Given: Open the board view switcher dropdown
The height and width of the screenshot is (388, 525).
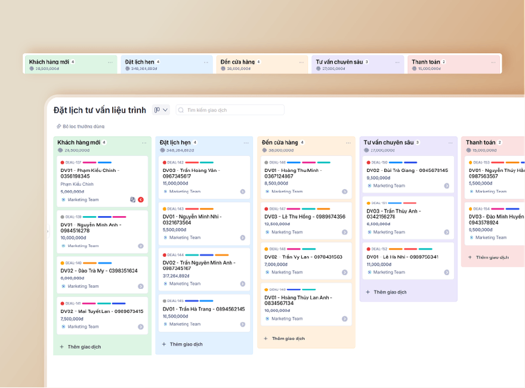Looking at the screenshot, I should point(161,110).
